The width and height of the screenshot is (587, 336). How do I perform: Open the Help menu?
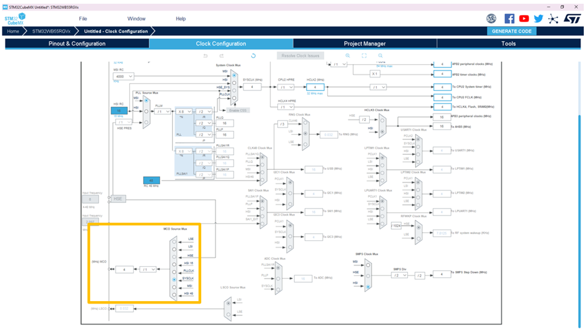(x=181, y=18)
